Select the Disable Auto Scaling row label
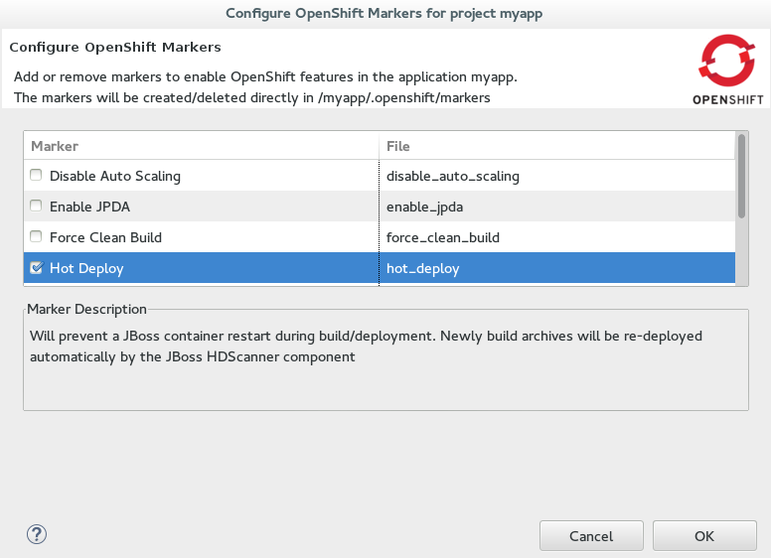The width and height of the screenshot is (771, 558). [115, 176]
